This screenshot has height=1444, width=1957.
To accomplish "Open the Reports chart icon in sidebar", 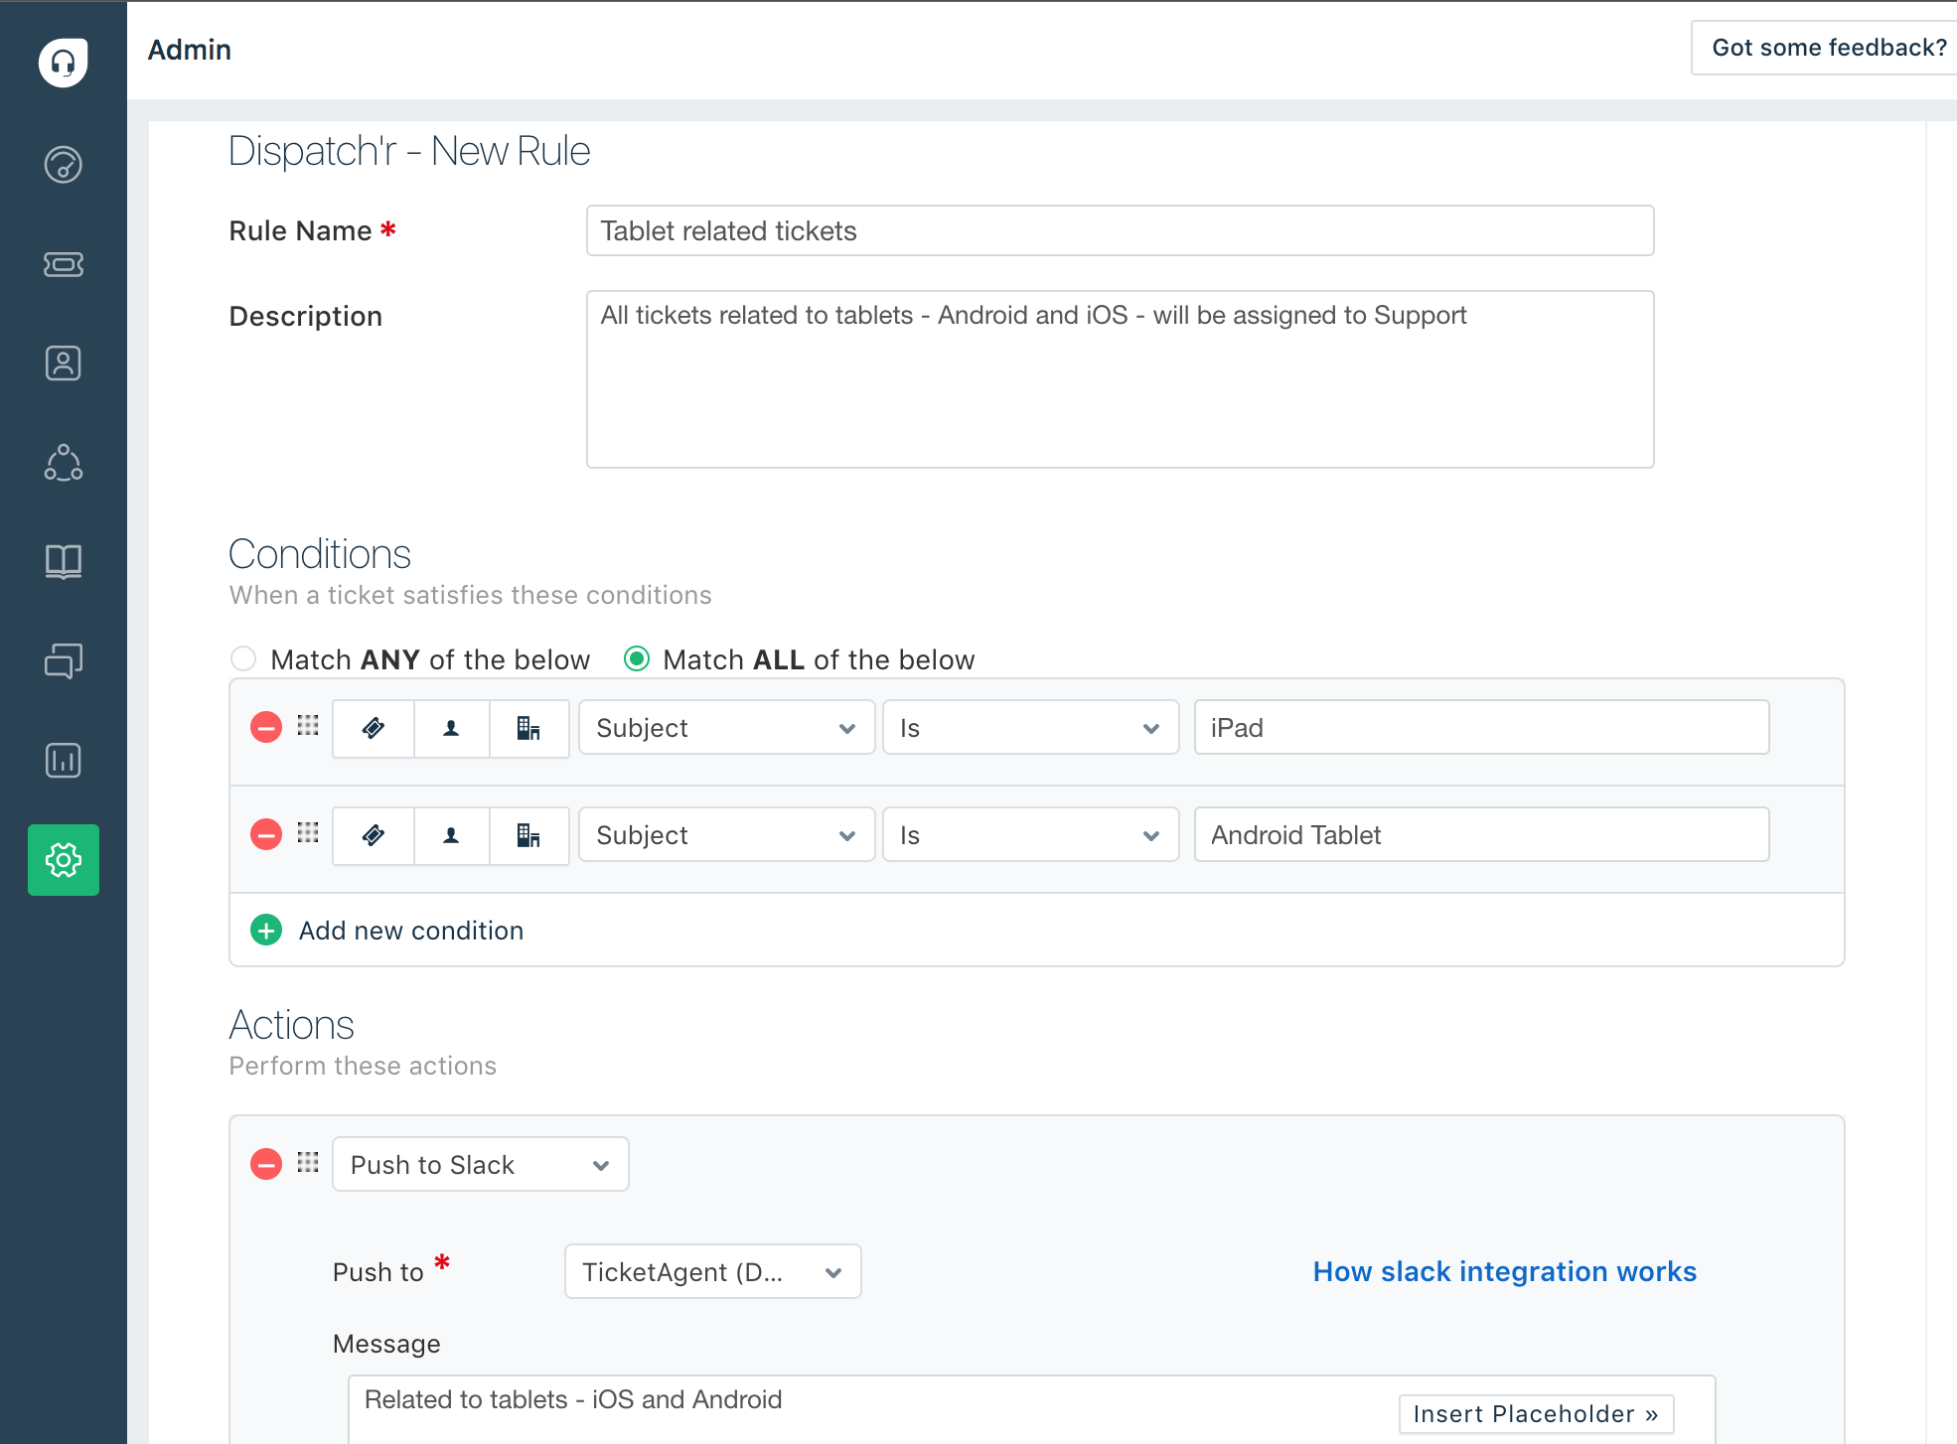I will point(63,761).
